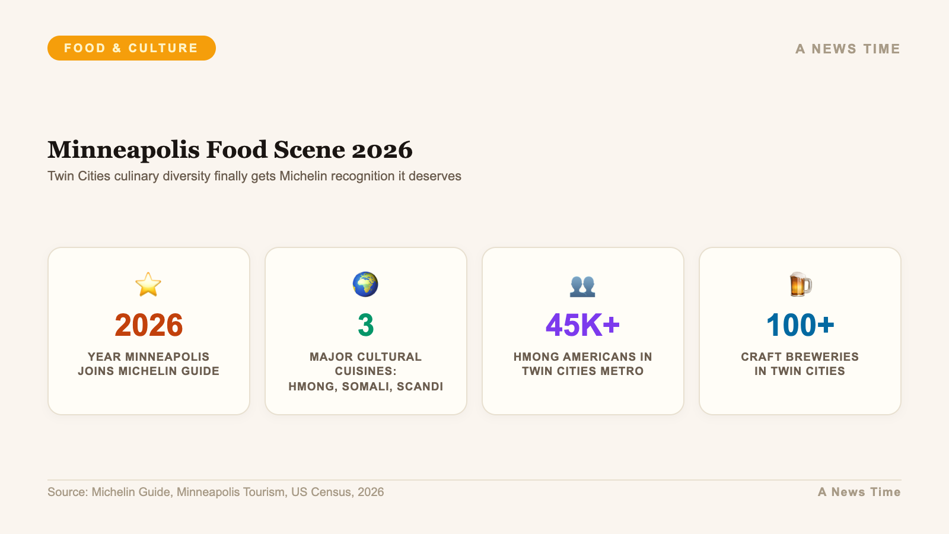Select the 45K+ purple statistic
The image size is (949, 534).
coord(582,325)
